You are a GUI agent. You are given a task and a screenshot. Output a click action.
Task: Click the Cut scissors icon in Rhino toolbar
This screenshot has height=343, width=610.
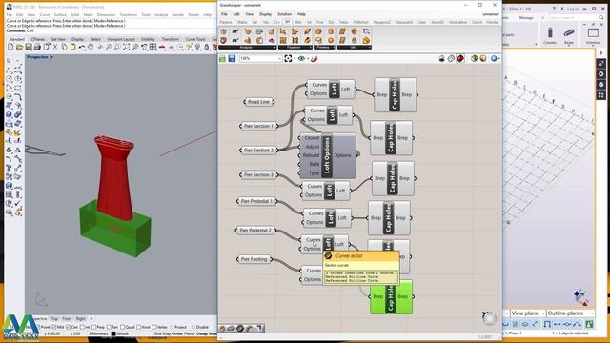pos(55,47)
